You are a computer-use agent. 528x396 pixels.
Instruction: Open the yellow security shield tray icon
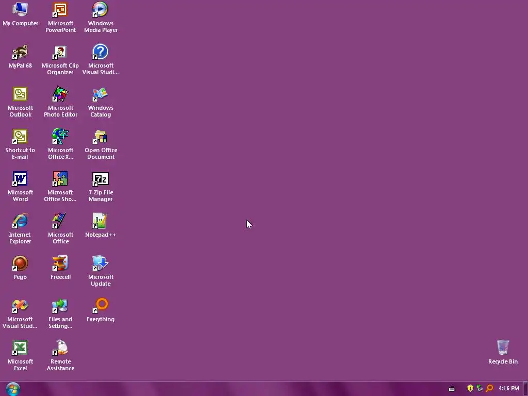pyautogui.click(x=470, y=388)
